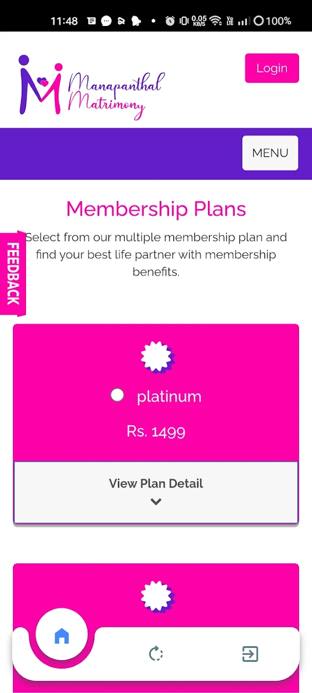Tap the vibrate mode icon in status bar
This screenshot has width=312, height=693.
pos(184,21)
